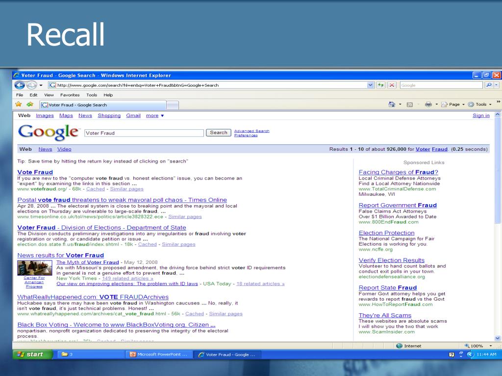
Task: Open Postal vote fraud Times Online result
Action: [x=122, y=200]
